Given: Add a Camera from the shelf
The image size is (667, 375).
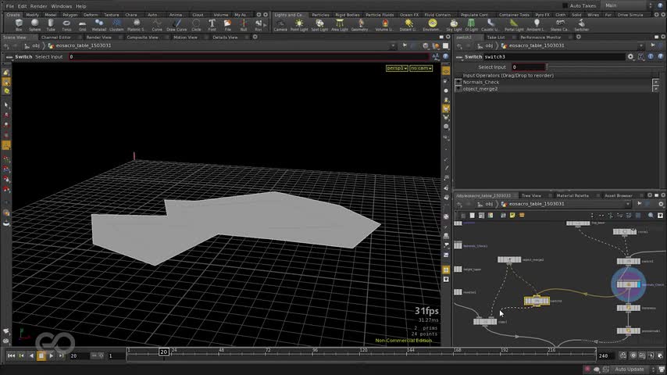Looking at the screenshot, I should point(280,24).
